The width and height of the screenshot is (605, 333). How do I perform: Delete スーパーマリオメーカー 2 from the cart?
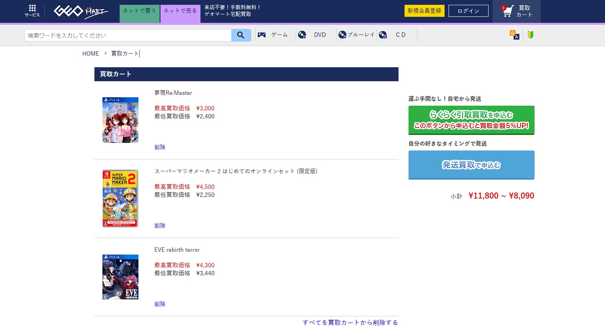[x=160, y=226]
